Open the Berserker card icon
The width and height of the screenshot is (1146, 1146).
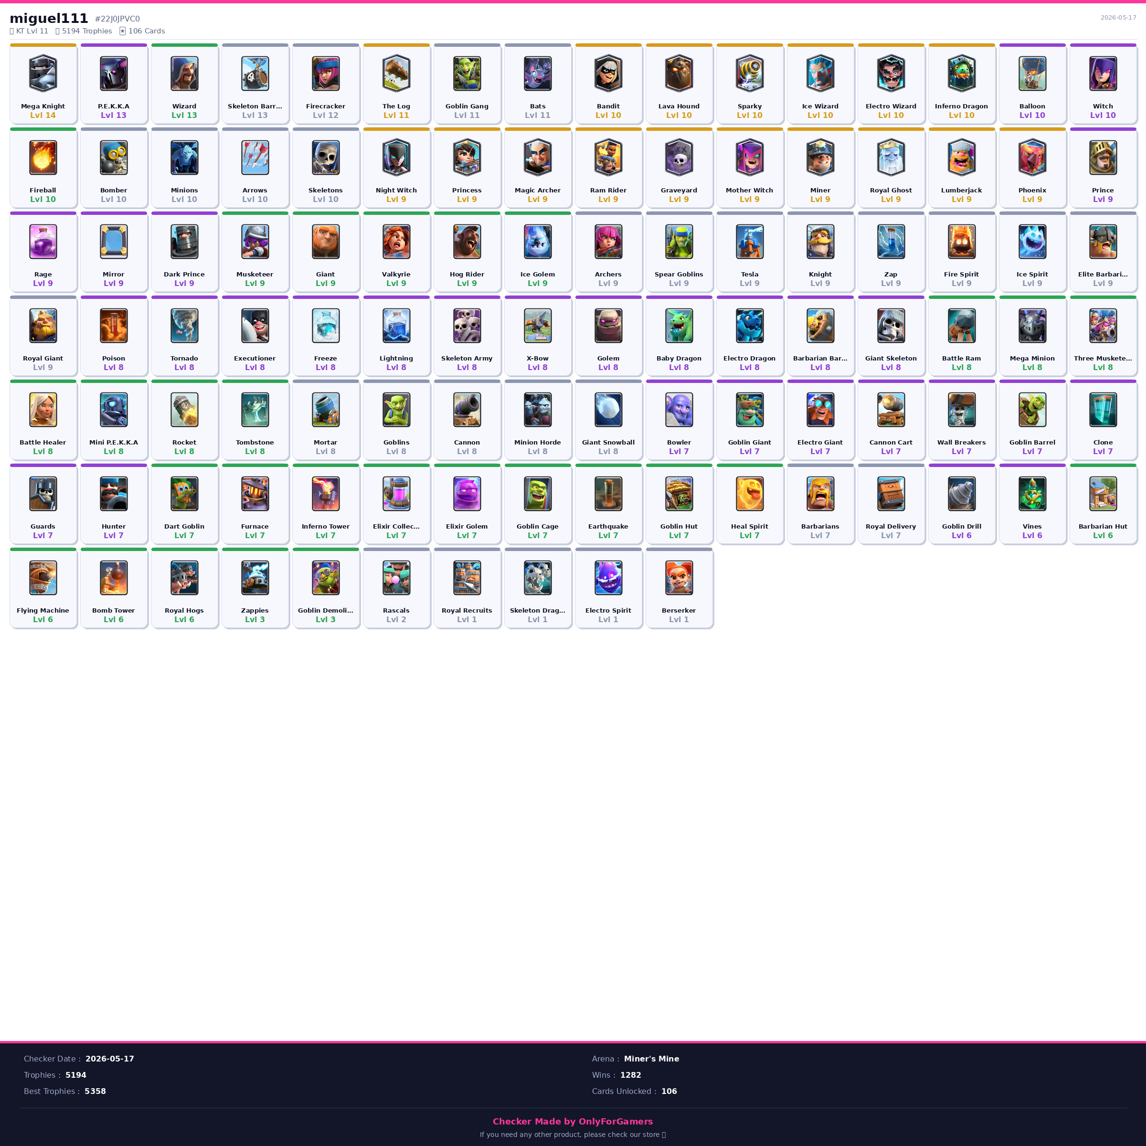click(679, 578)
